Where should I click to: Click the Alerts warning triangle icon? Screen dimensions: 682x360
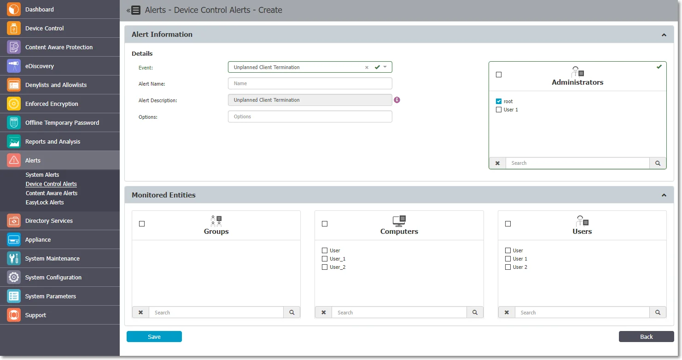[14, 160]
